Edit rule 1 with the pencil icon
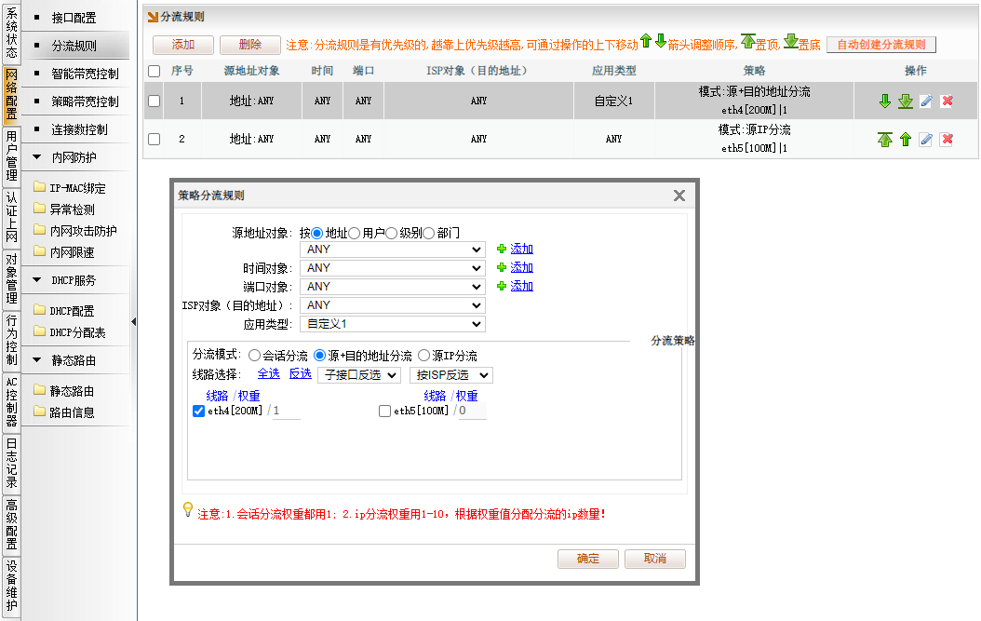Viewport: 981px width, 621px height. coord(925,101)
